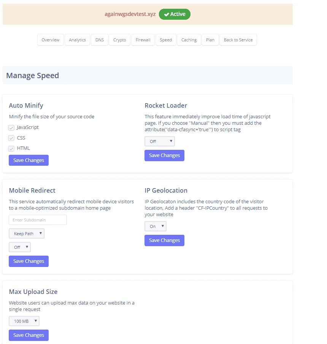Viewport: 327px width, 344px height.
Task: Open the Crypto tab
Action: 120,40
